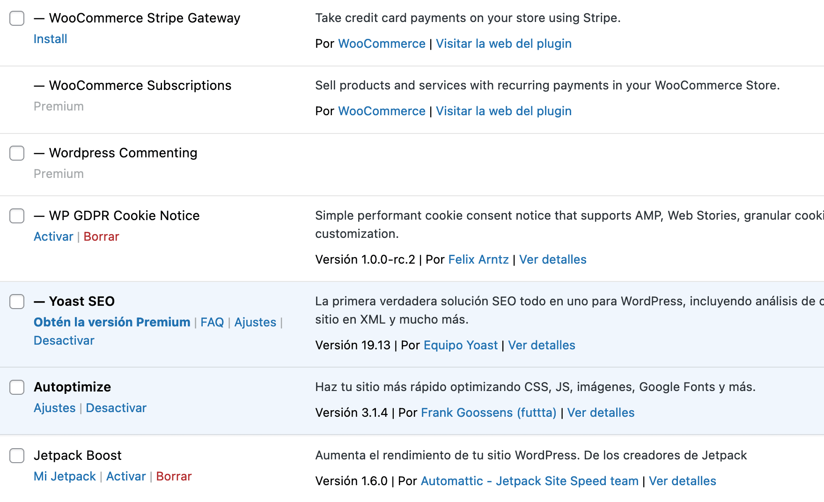
Task: Click the Jetpack Boost plugin title
Action: [x=78, y=455]
